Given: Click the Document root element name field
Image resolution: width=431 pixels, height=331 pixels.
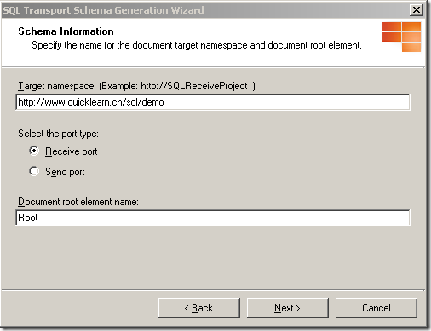Looking at the screenshot, I should (213, 218).
